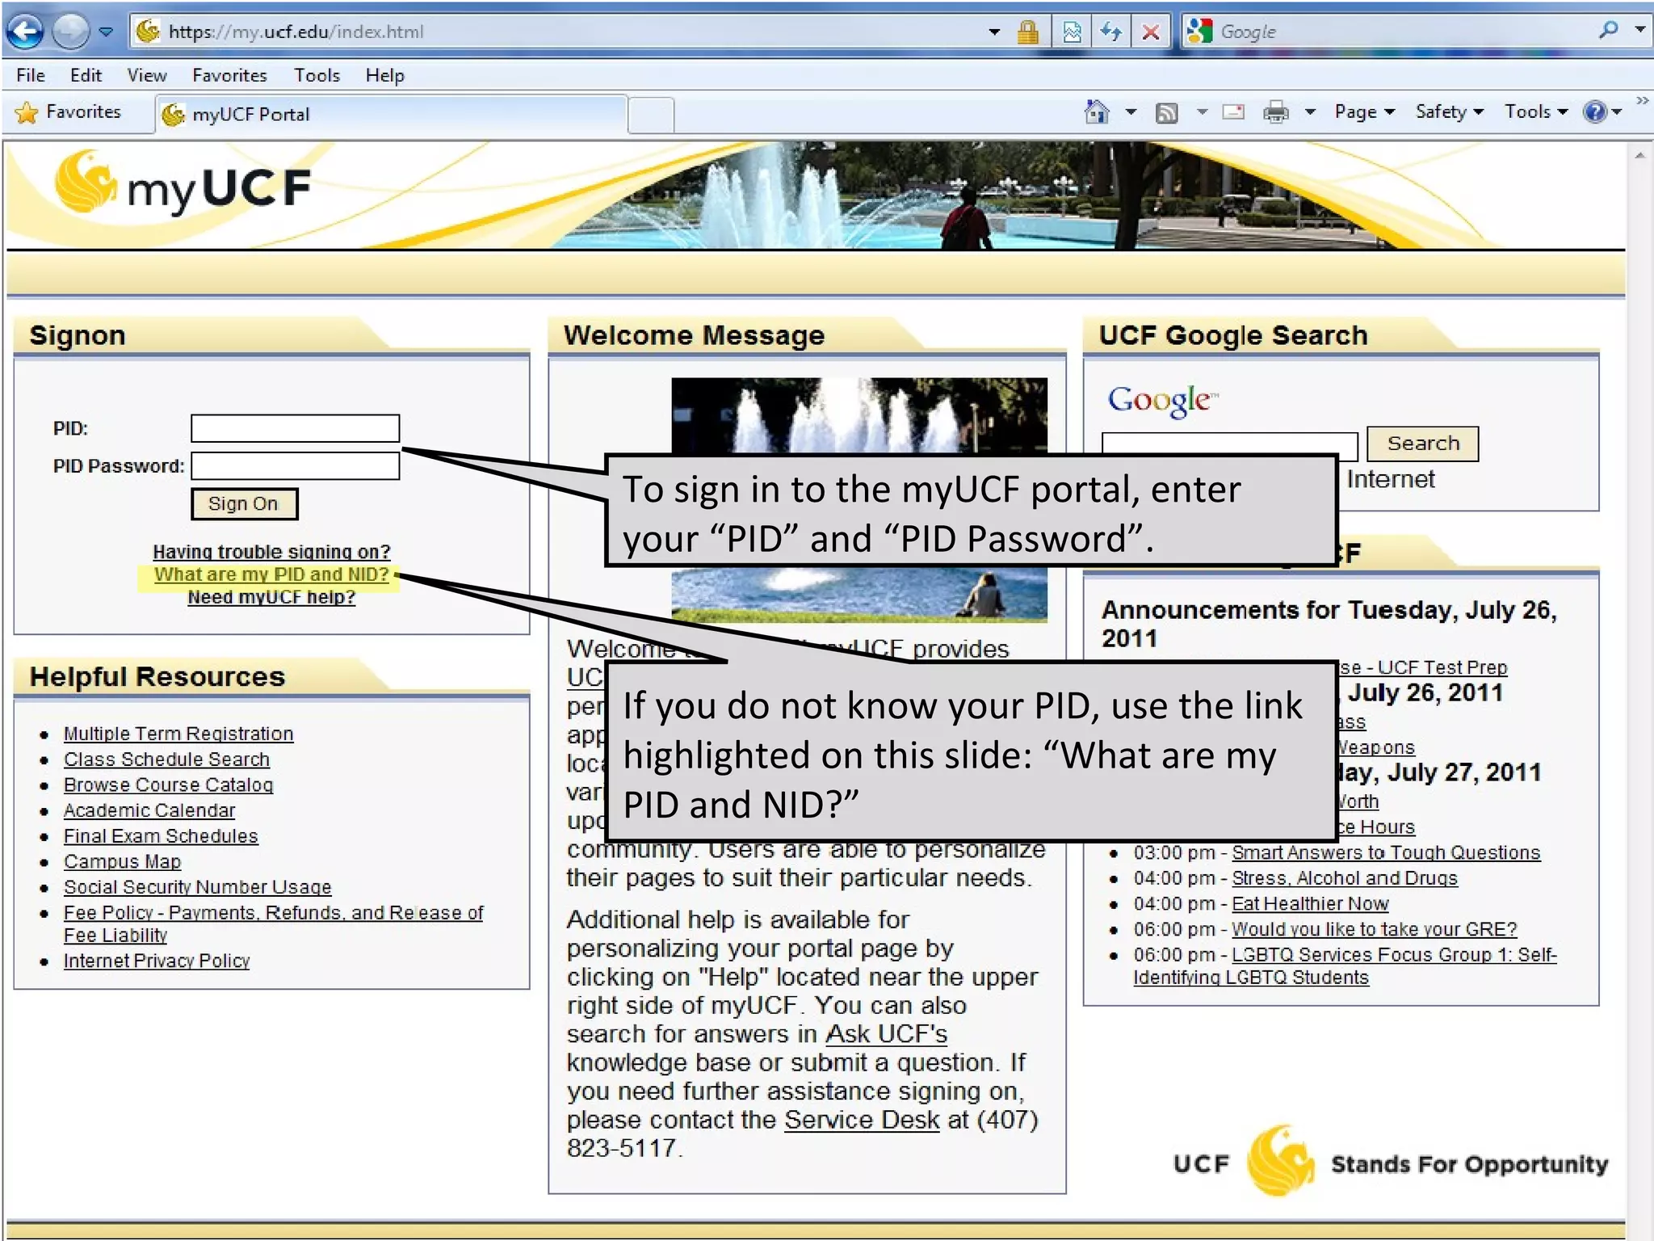Open Multiple Term Registration link

(178, 734)
